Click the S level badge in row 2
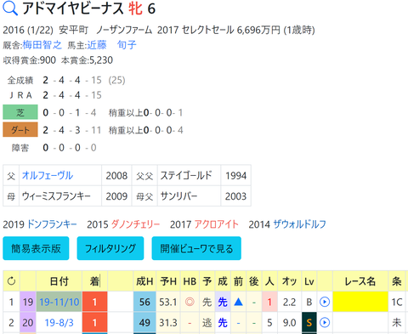Viewport: 408px width, 334px height. point(309,322)
